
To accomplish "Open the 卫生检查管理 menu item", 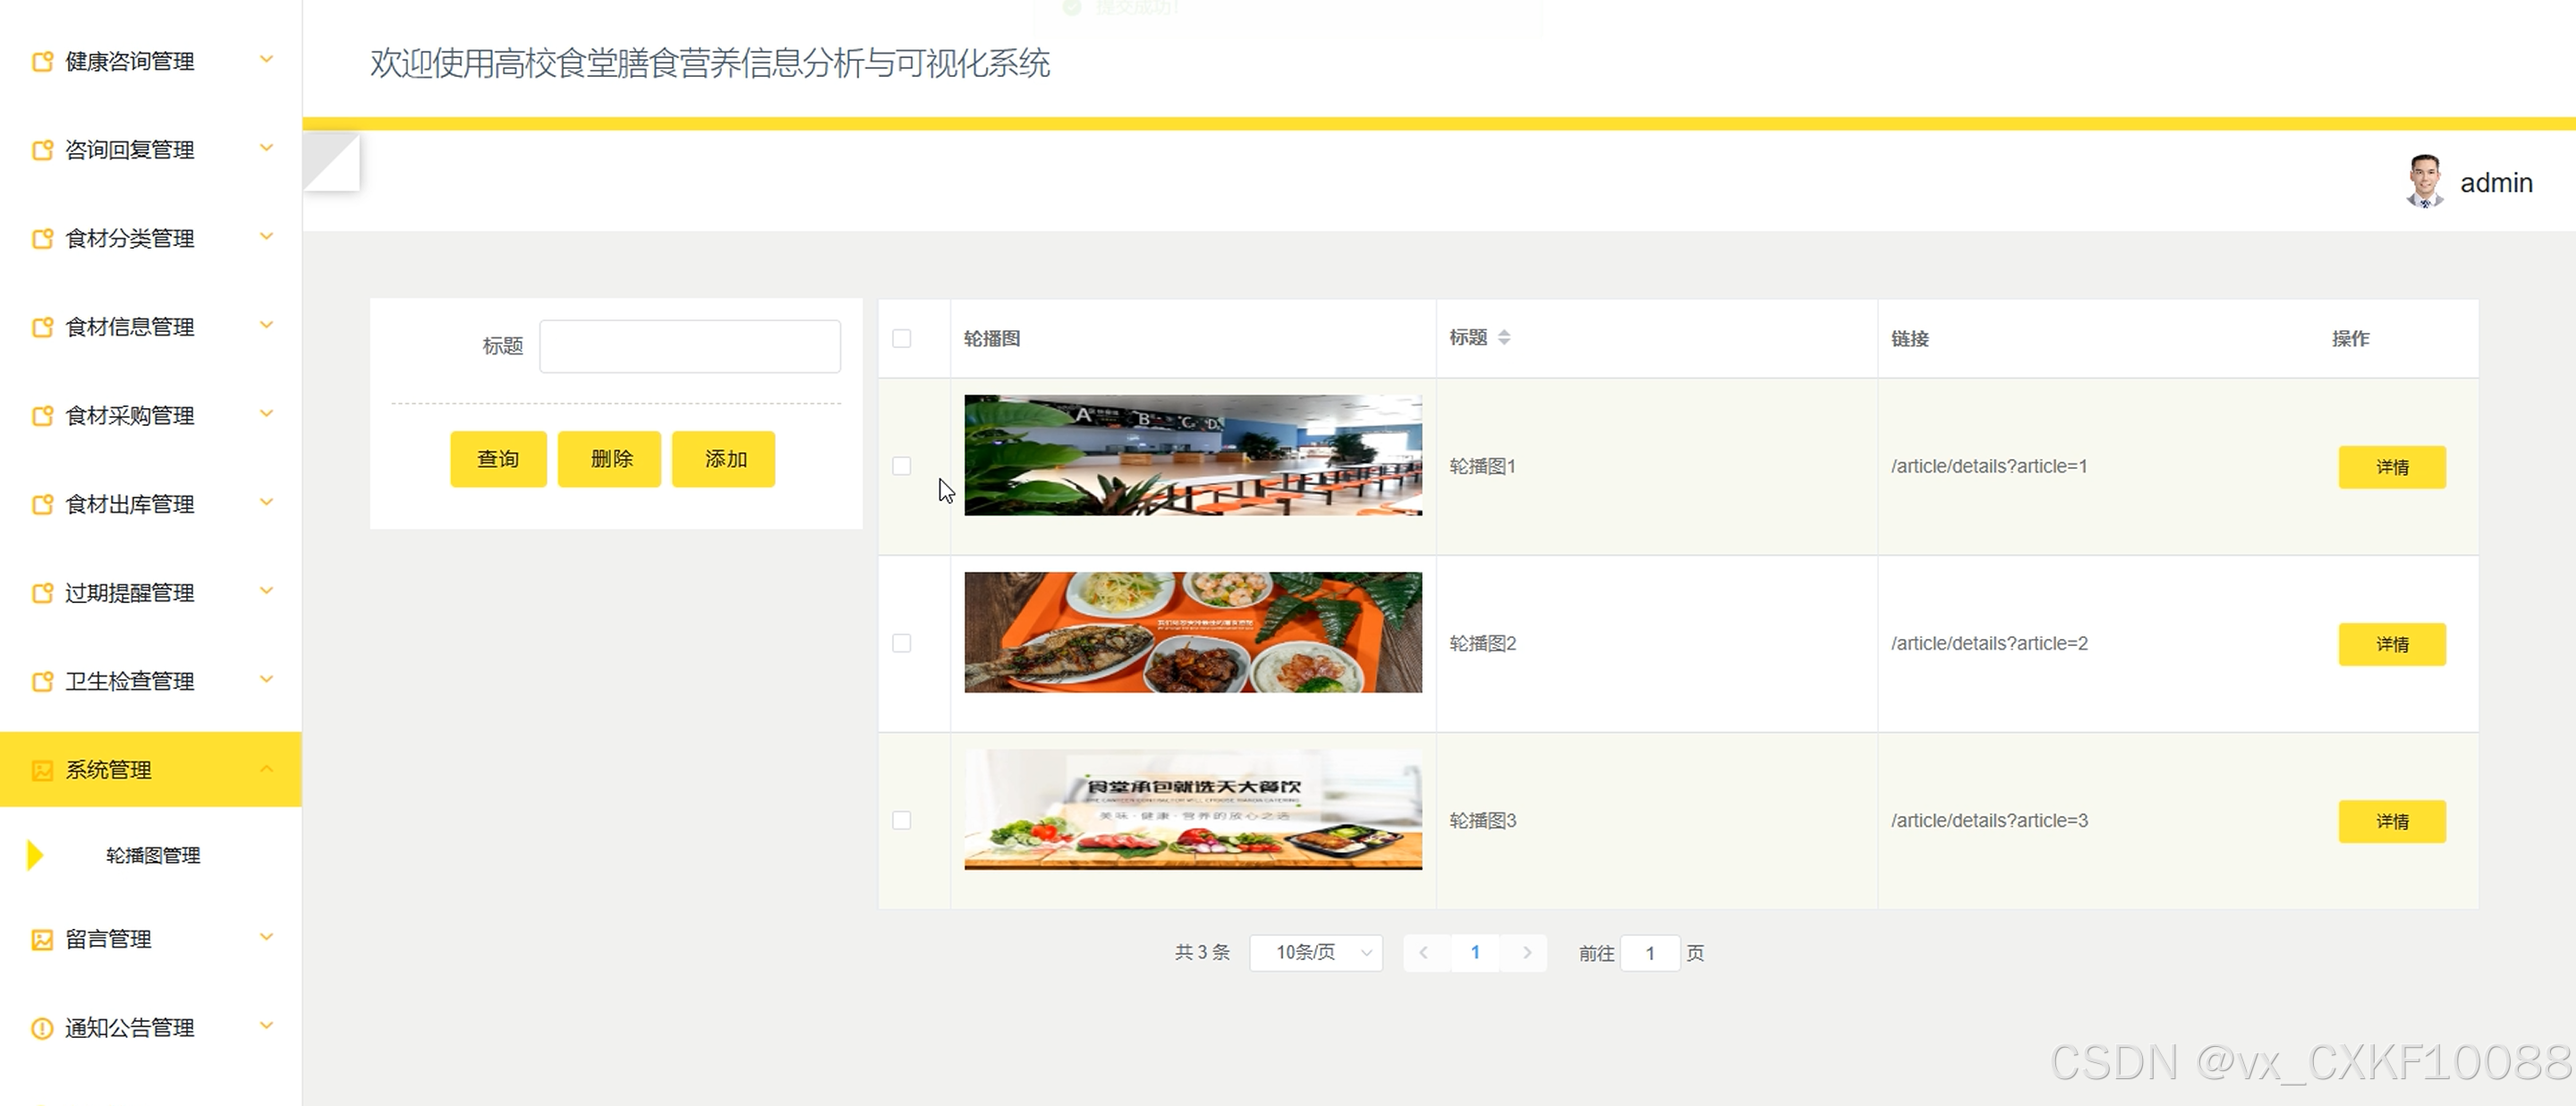I will pos(130,682).
